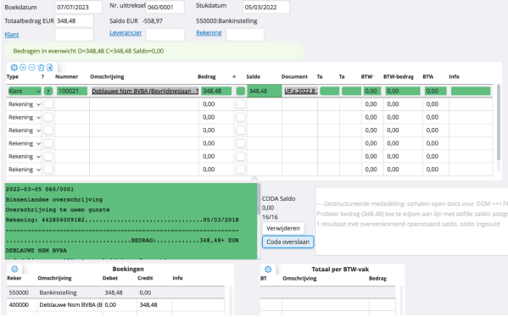Click the 'DEBLAUWE NSM BVBA' CODA line
The height and width of the screenshot is (317, 508).
click(36, 251)
